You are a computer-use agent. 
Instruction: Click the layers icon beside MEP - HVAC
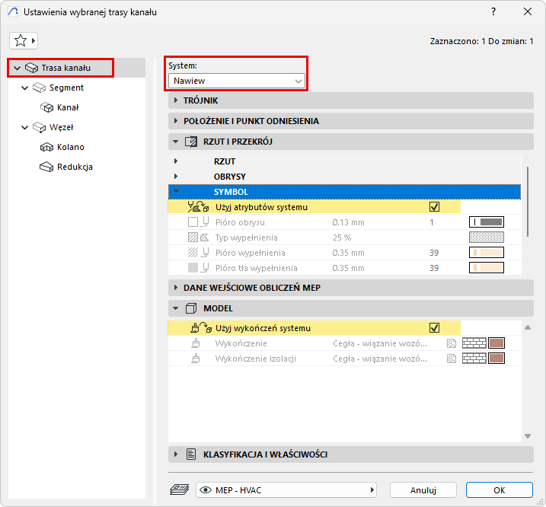point(179,489)
